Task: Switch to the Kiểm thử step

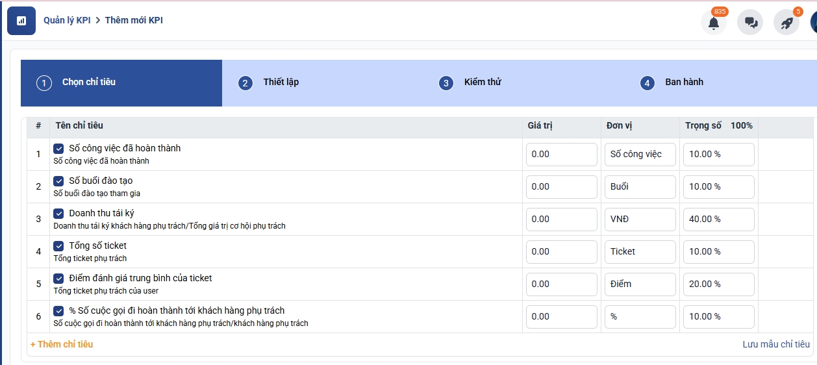Action: [482, 82]
